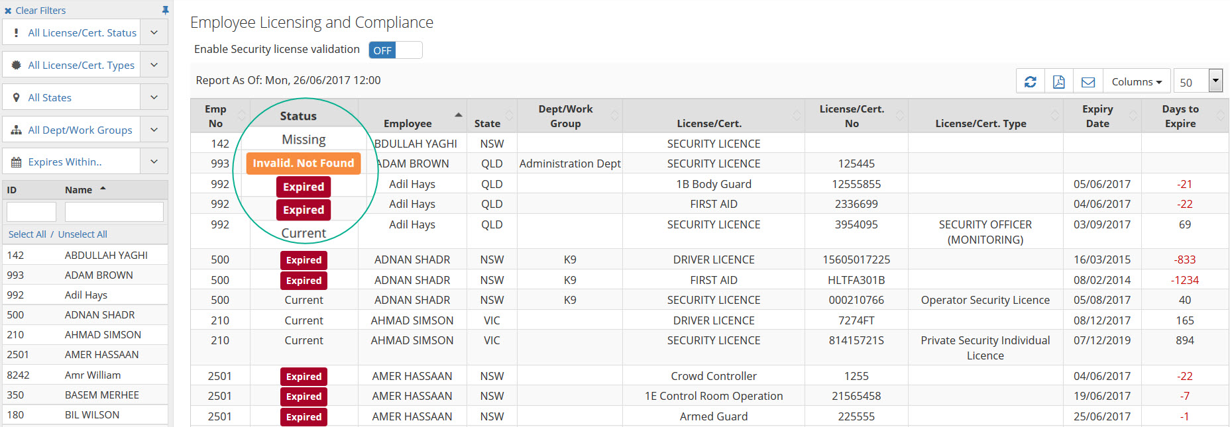The width and height of the screenshot is (1230, 427).
Task: Expand All License/Cert. Types dropdown
Action: (x=154, y=65)
